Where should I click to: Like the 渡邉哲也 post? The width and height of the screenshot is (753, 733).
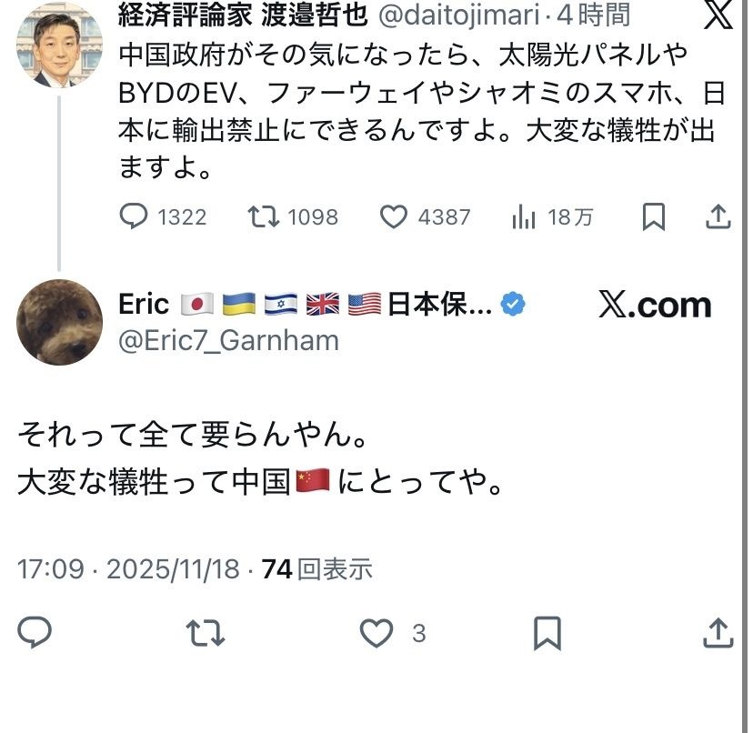tap(394, 216)
